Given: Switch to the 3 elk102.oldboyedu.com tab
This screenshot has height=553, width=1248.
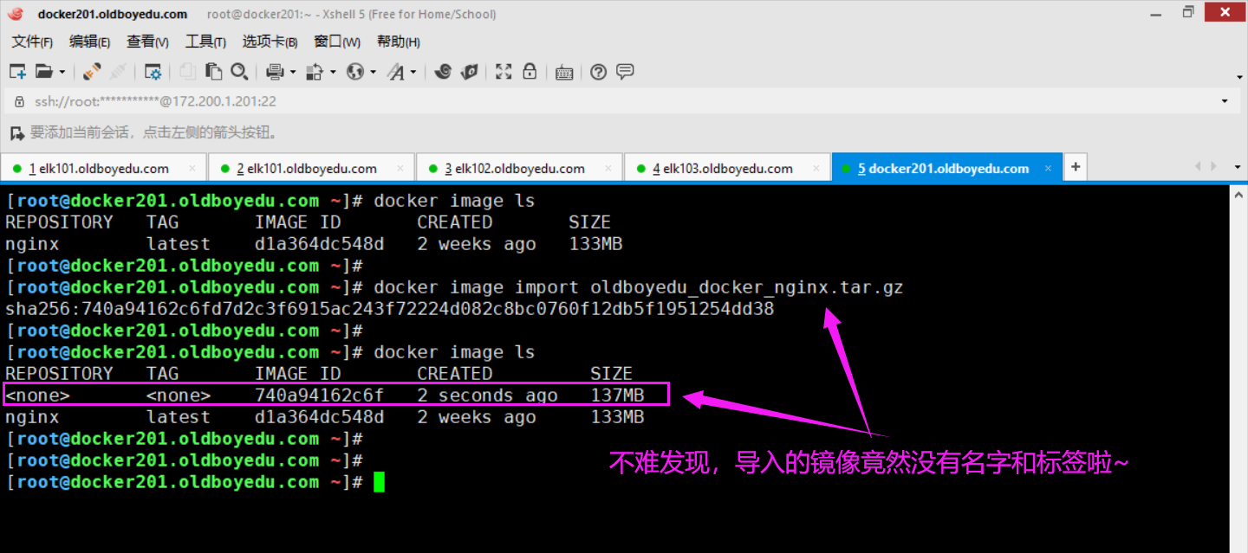Looking at the screenshot, I should coord(515,169).
